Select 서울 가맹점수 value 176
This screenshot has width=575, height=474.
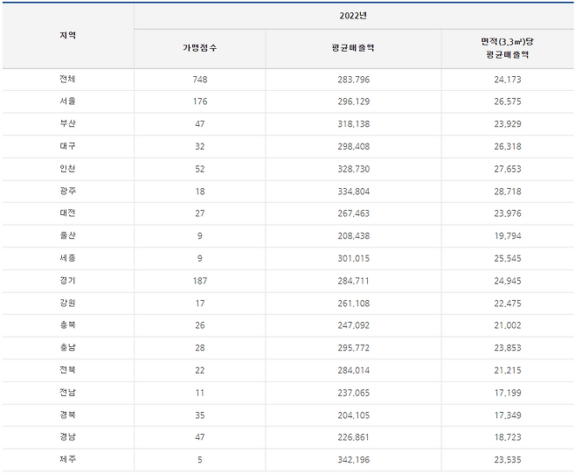click(x=200, y=101)
